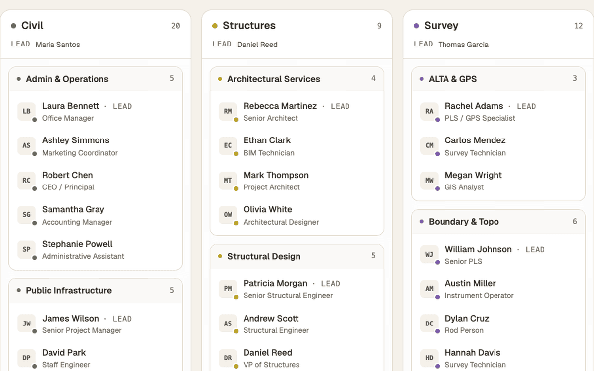Image resolution: width=594 pixels, height=371 pixels.
Task: Open the Civil department header
Action: pos(96,34)
